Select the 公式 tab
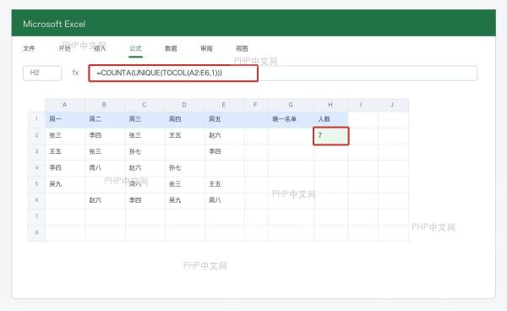This screenshot has height=311, width=507. pos(135,48)
